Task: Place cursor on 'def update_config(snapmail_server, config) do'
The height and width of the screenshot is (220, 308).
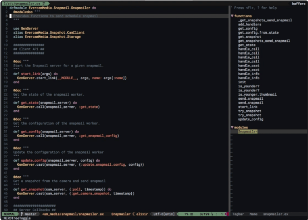Action: 57,160
